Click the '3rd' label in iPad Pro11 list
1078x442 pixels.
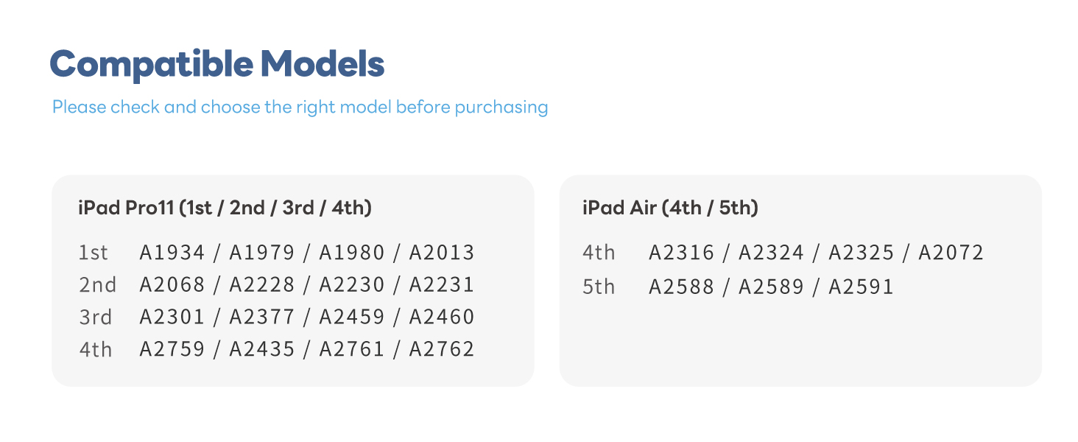click(95, 318)
